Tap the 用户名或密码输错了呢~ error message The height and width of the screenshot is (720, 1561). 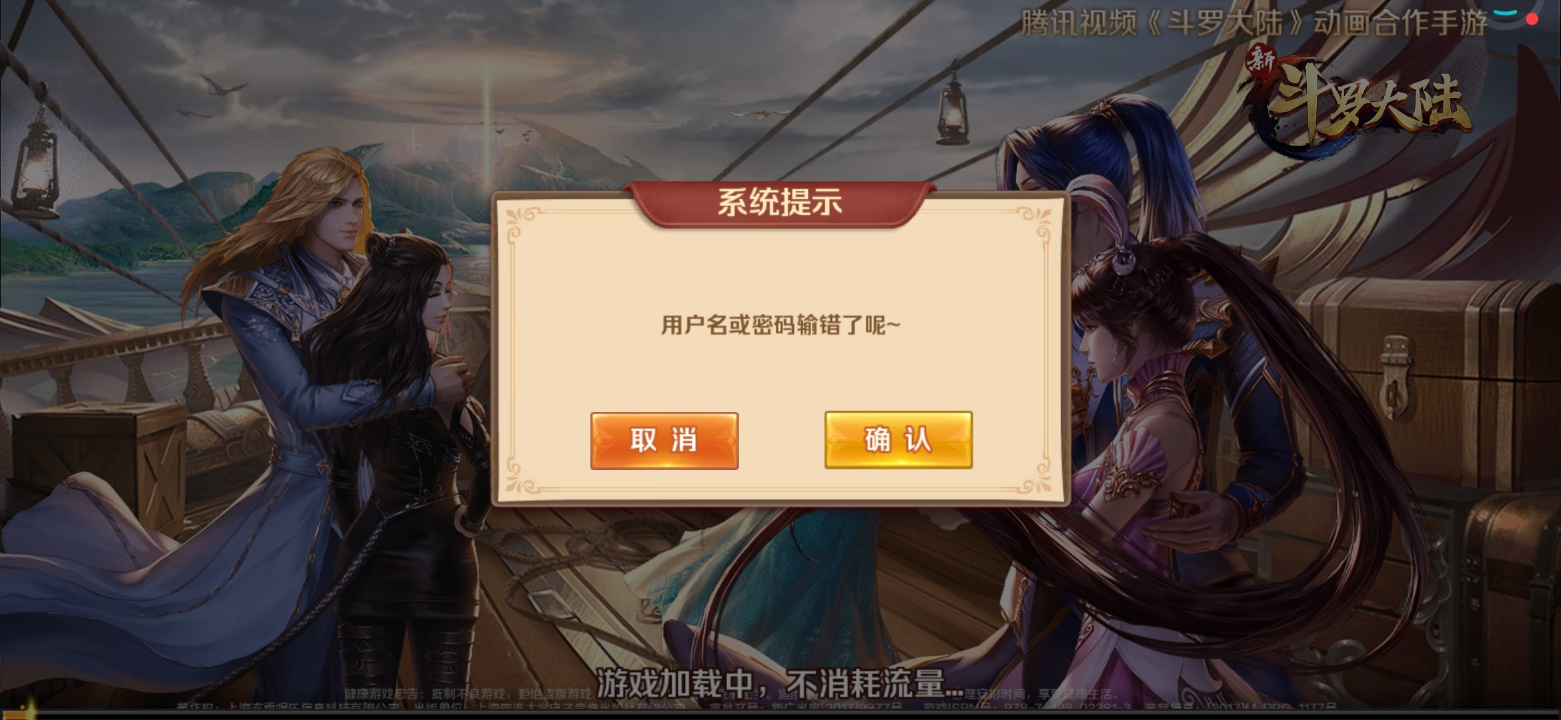pyautogui.click(x=780, y=325)
